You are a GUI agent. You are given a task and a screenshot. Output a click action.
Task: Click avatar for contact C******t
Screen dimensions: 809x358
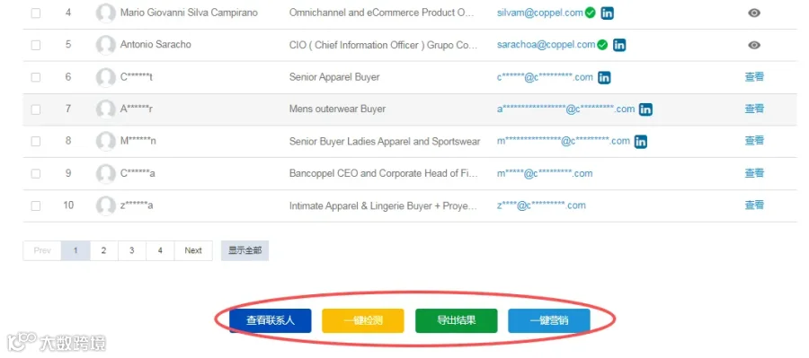pyautogui.click(x=106, y=77)
